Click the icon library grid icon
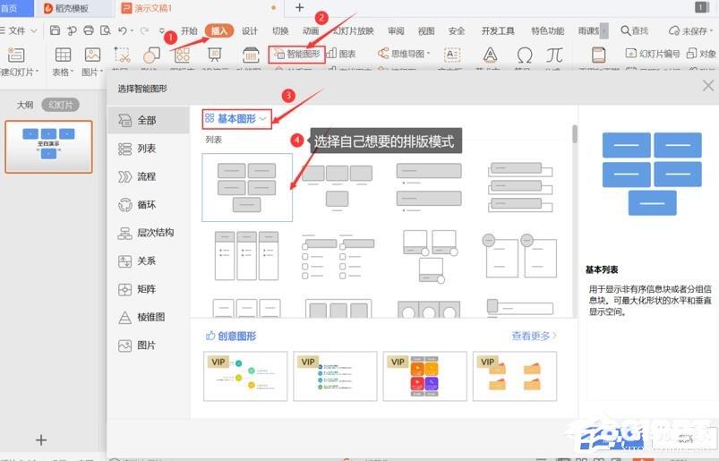Viewport: 719px width, 461px height. [183, 55]
